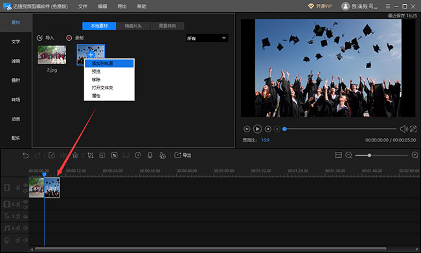Step forward one frame in preview
This screenshot has height=253, width=421.
pos(268,129)
